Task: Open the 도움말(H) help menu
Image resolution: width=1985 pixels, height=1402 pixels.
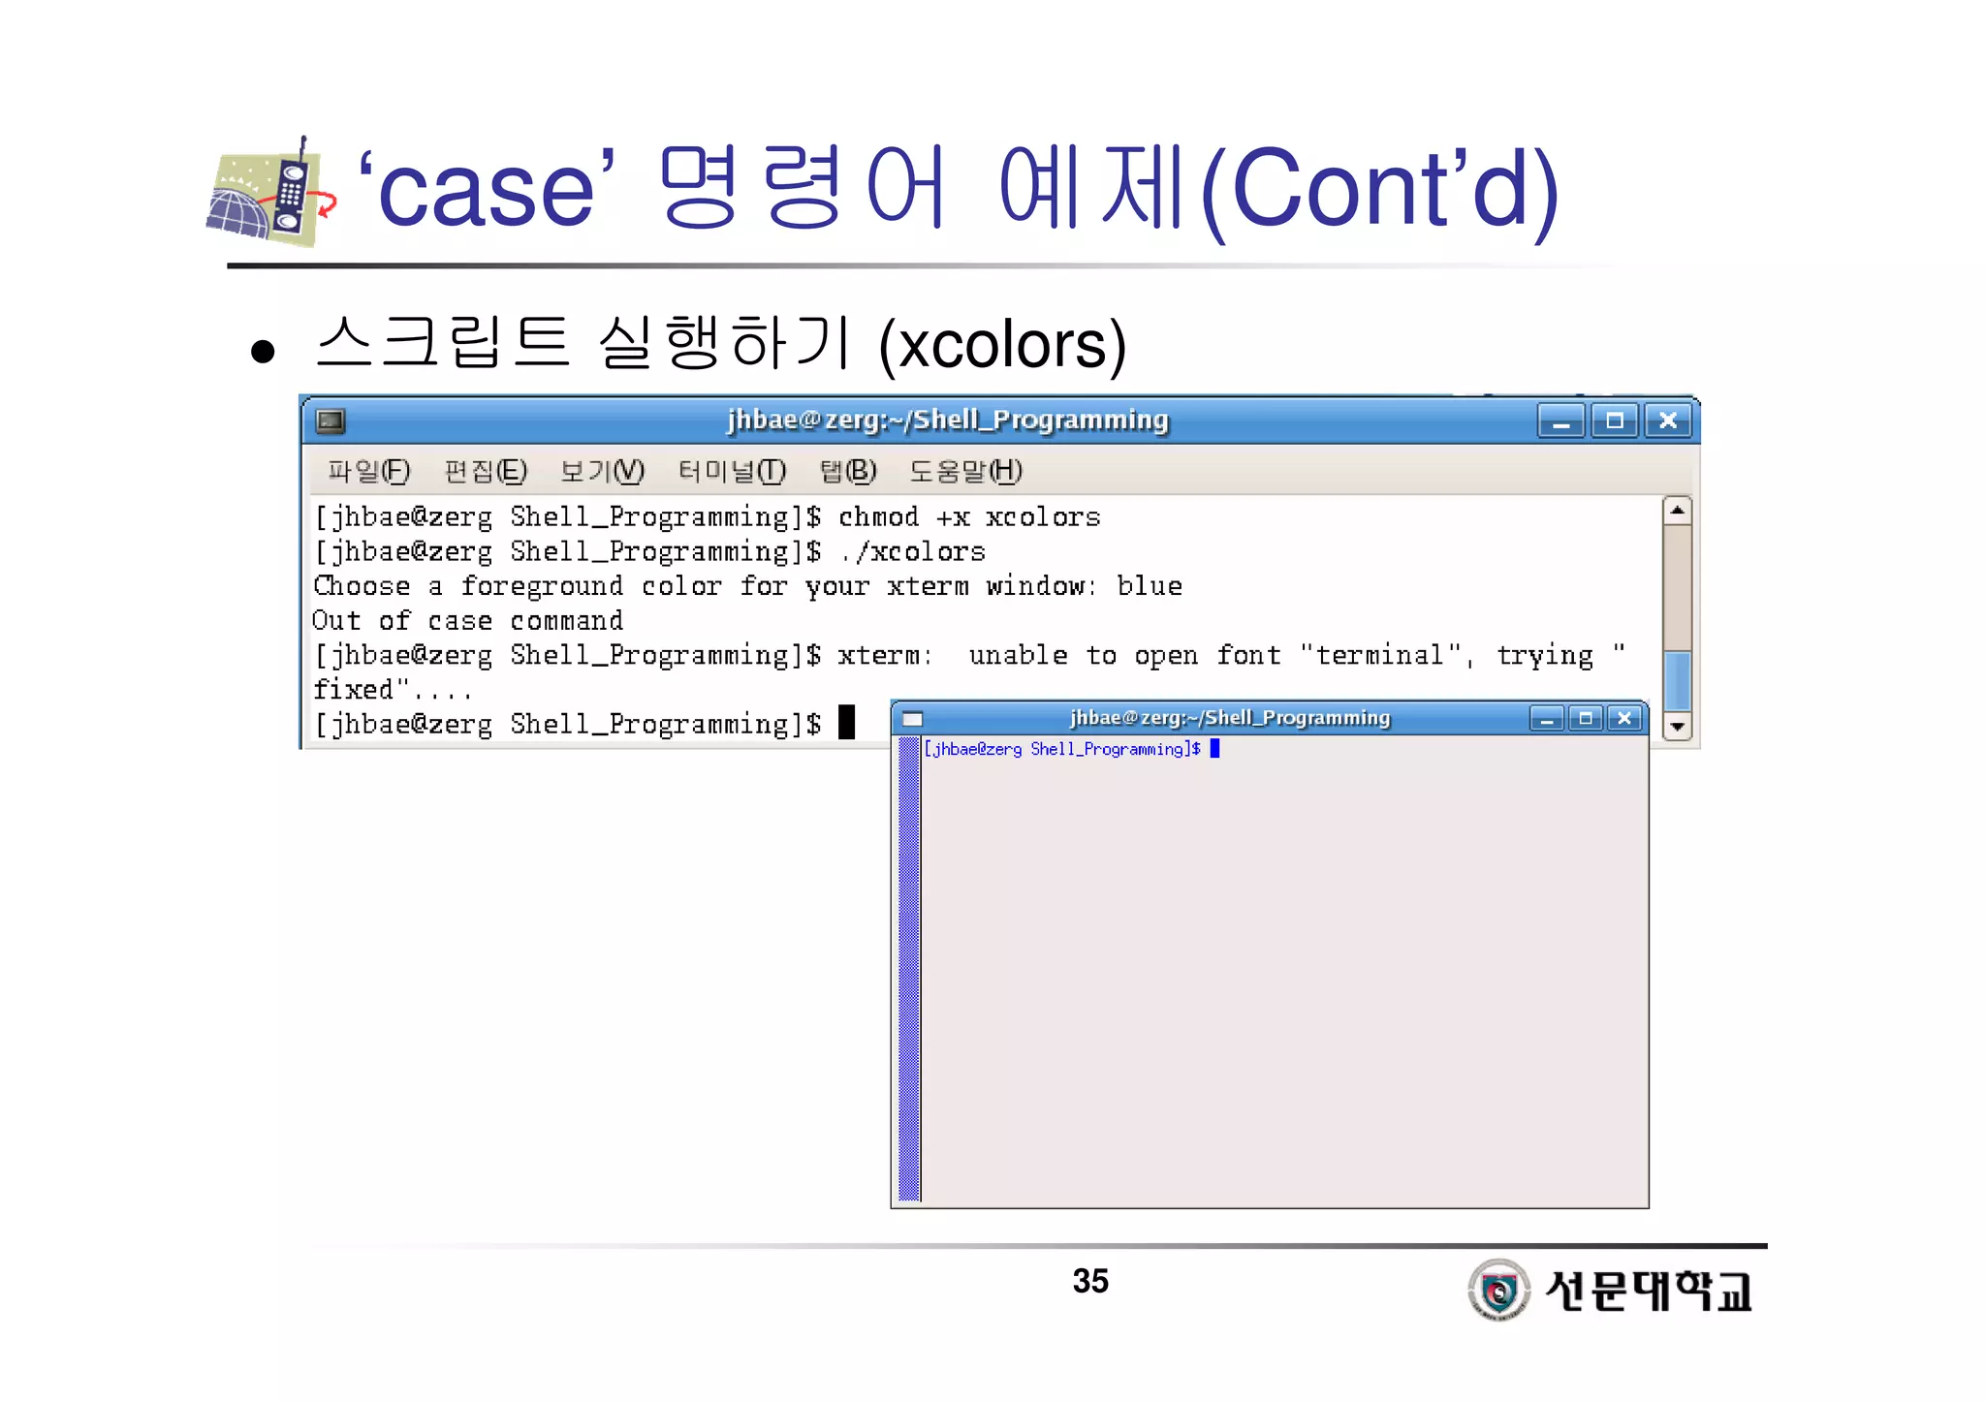Action: tap(965, 471)
